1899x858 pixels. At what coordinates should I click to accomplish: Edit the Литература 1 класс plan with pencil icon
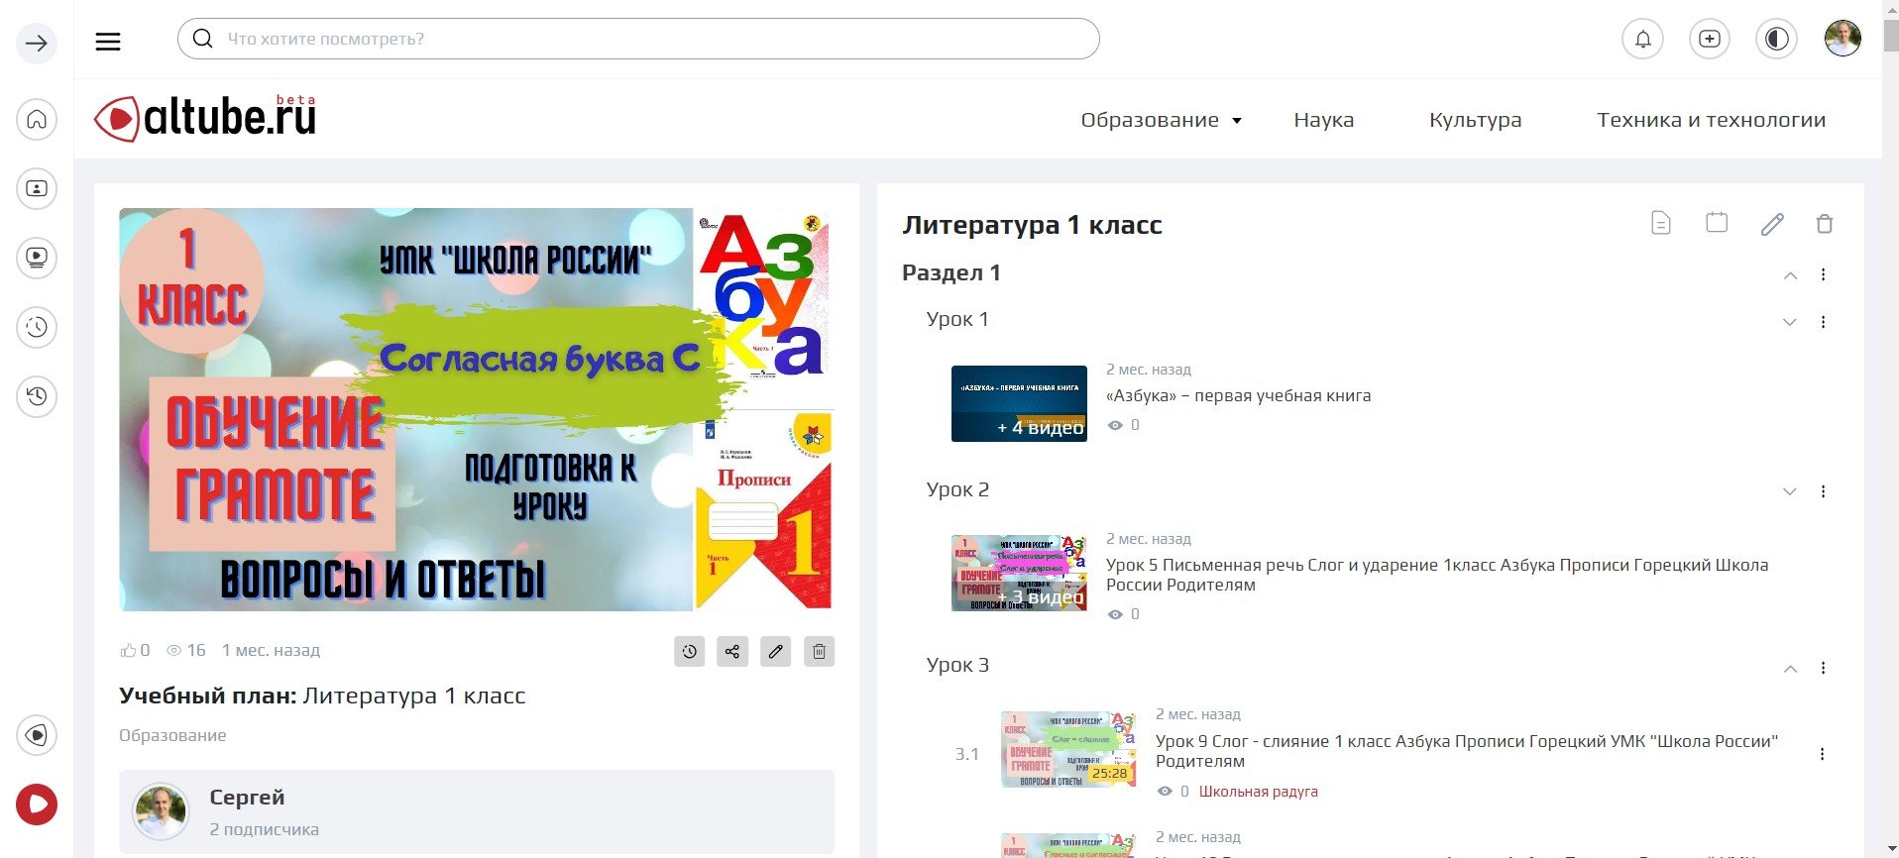(x=1772, y=224)
